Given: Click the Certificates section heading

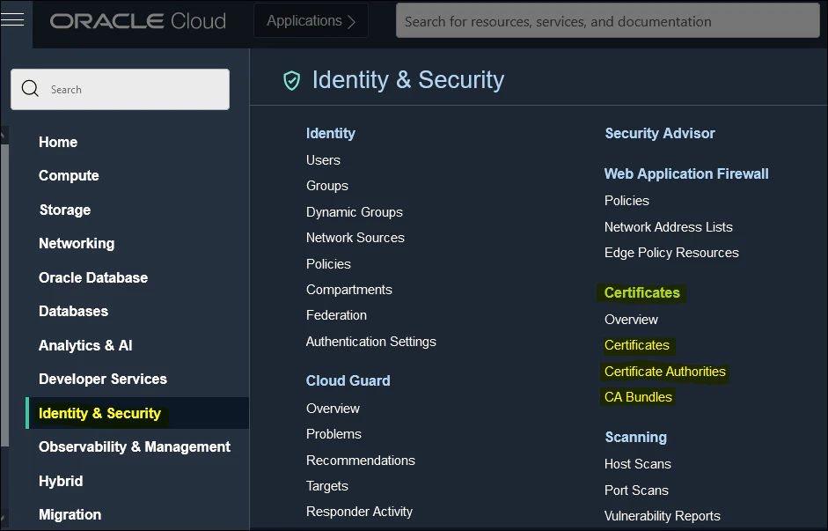Looking at the screenshot, I should tap(642, 292).
